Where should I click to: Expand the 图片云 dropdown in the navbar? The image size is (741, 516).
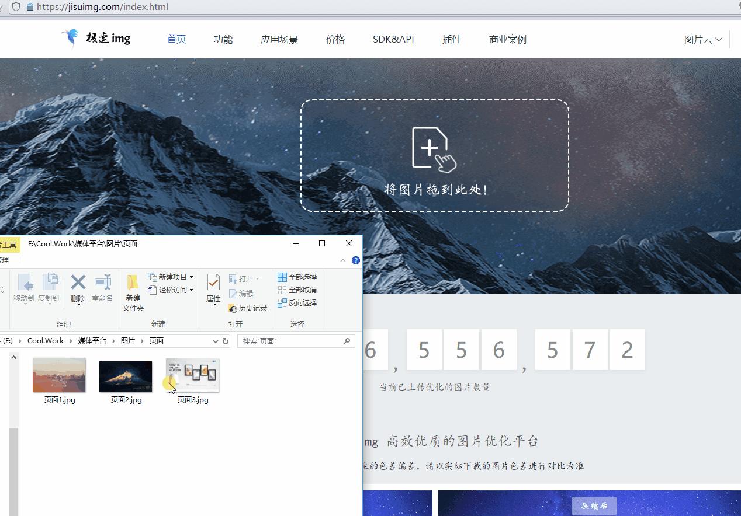coord(703,39)
